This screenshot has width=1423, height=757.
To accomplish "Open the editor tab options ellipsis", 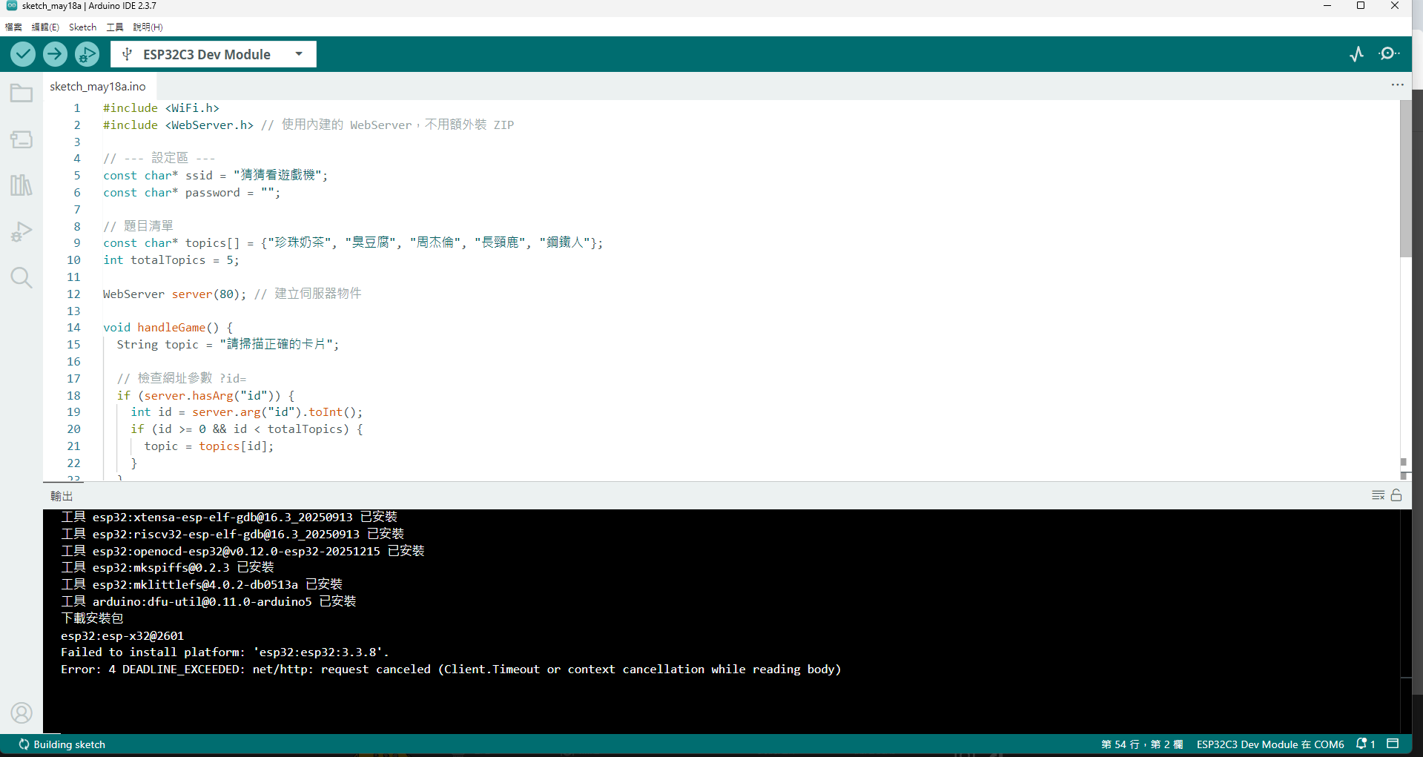I will [1397, 85].
